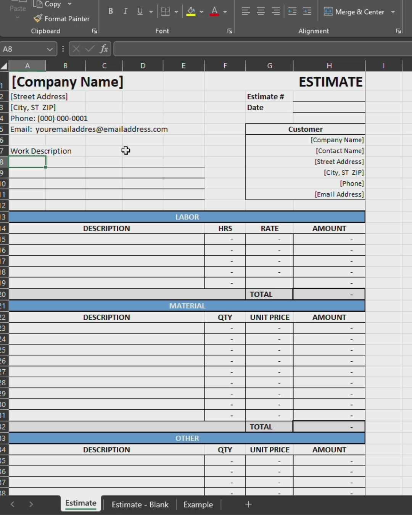This screenshot has height=515, width=412.
Task: Decrease indent of cell
Action: point(292,11)
